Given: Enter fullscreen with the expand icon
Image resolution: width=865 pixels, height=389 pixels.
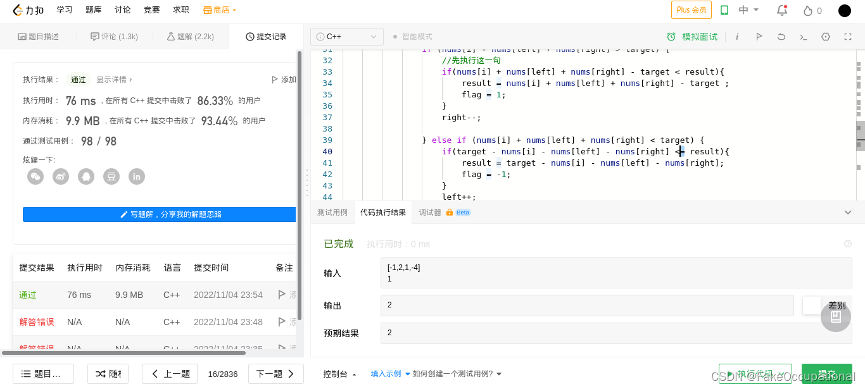Looking at the screenshot, I should (848, 37).
